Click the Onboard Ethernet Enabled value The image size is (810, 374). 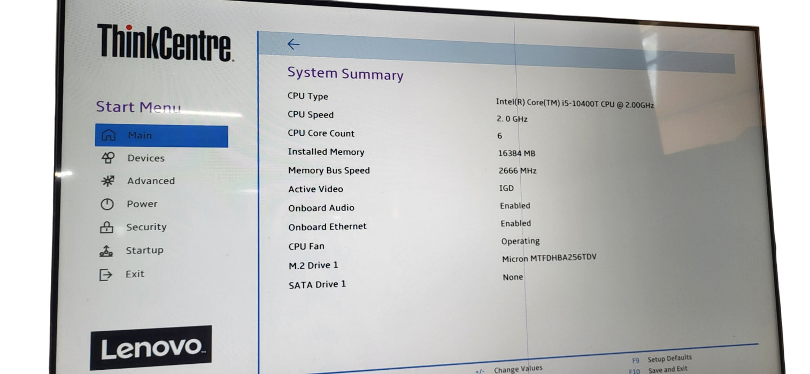[x=515, y=223]
